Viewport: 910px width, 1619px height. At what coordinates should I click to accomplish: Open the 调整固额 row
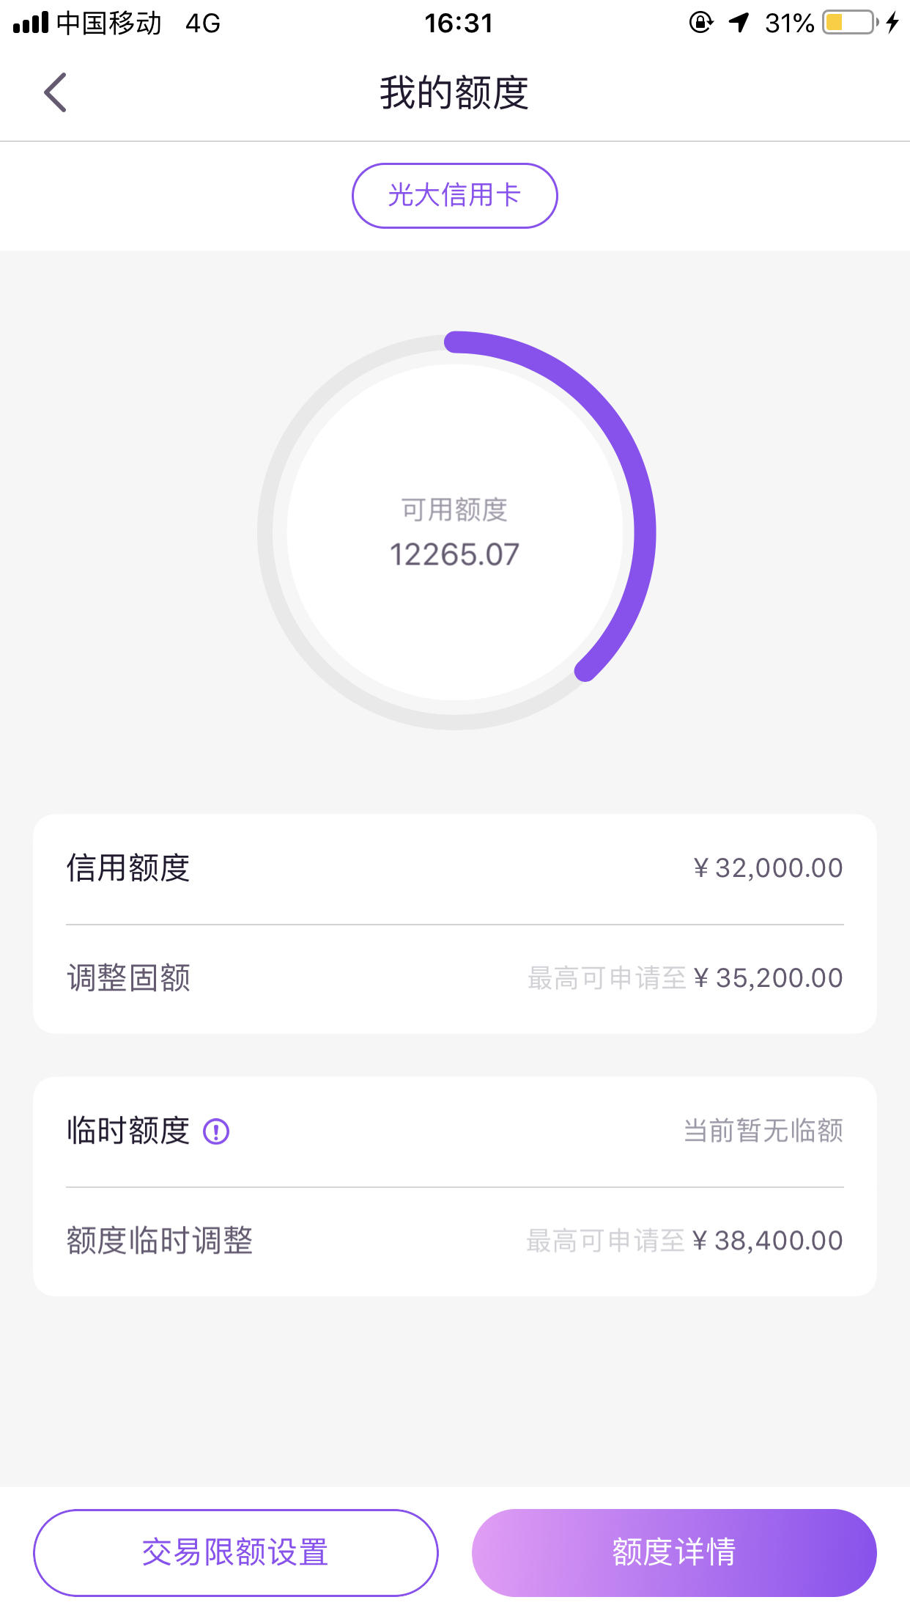coord(455,979)
